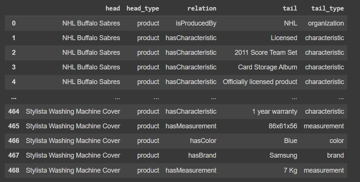This screenshot has width=360, height=182.
Task: Click 'measurement' tail_type in row 465
Action: point(324,126)
